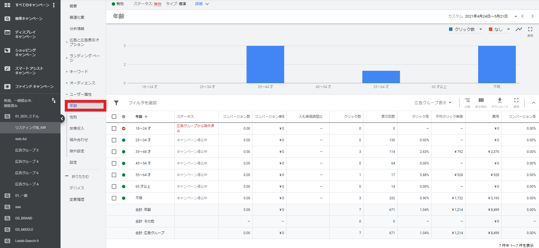Click the search icon beside GS_MIDDLE
539x248 pixels.
coord(7,230)
